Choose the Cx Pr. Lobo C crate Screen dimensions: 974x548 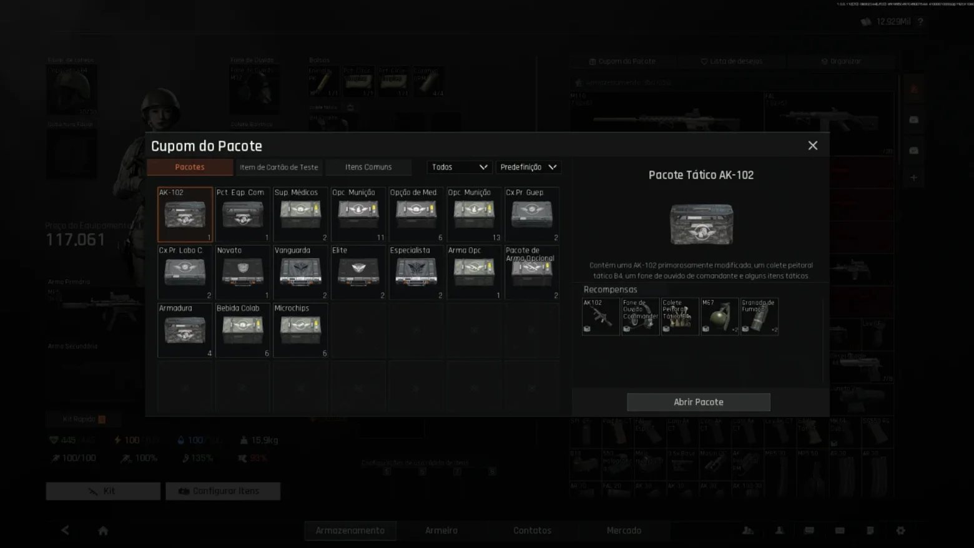tap(185, 272)
